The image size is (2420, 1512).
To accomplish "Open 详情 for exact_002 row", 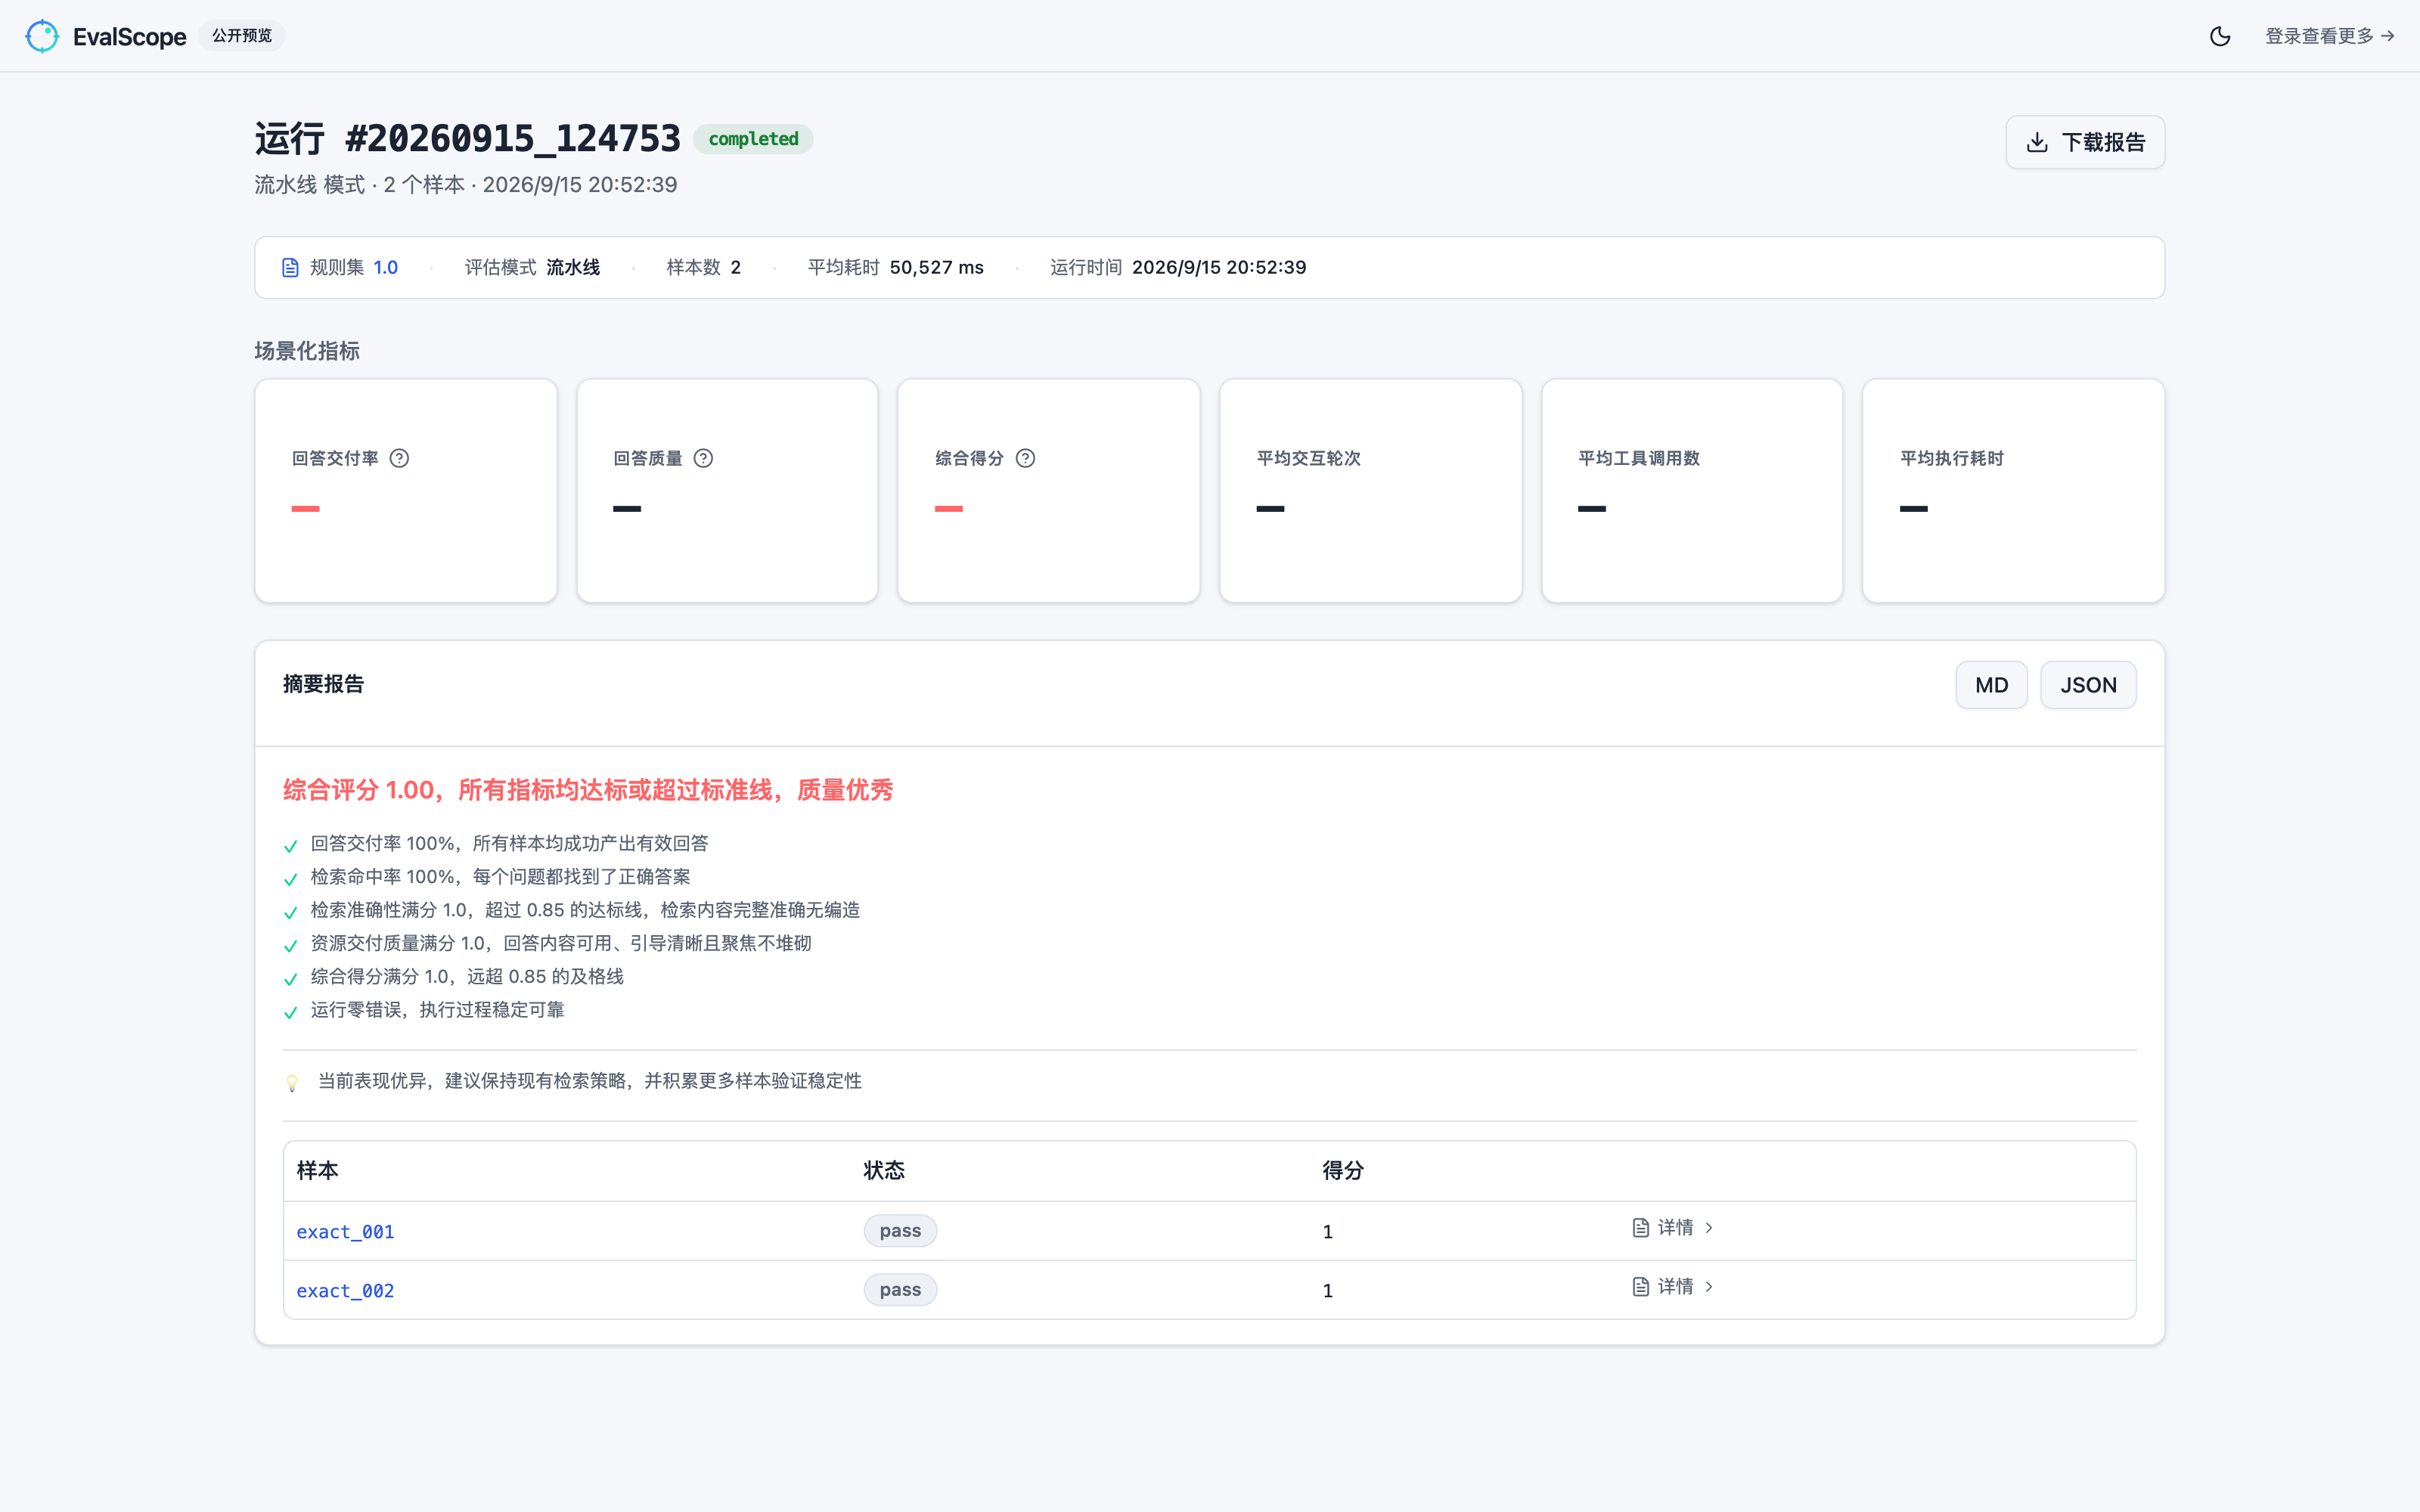I will click(x=1673, y=1286).
